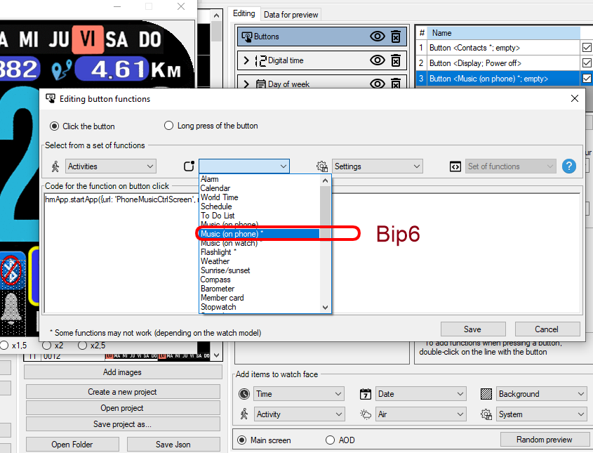The width and height of the screenshot is (593, 453).
Task: Open the Activities dropdown
Action: tap(111, 166)
